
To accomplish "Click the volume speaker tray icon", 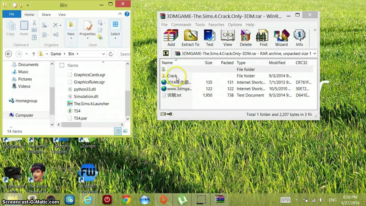I will tap(321, 200).
